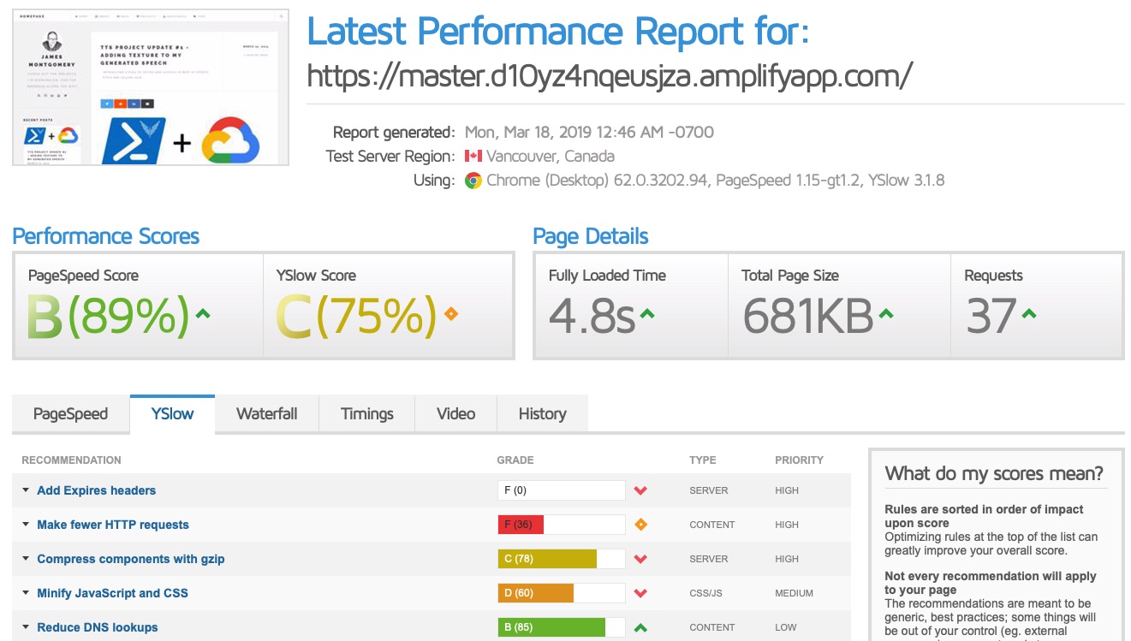Click the diamond icon for Make fewer HTTP requests
Viewport: 1131px width, 641px height.
[x=640, y=525]
